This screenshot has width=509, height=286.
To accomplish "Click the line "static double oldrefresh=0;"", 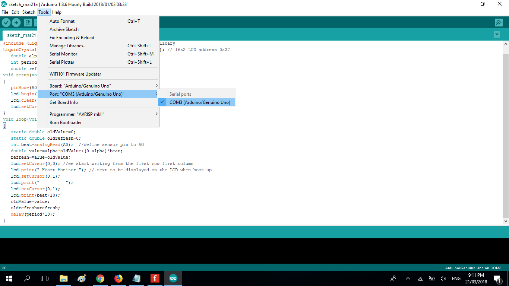I will tap(46, 138).
